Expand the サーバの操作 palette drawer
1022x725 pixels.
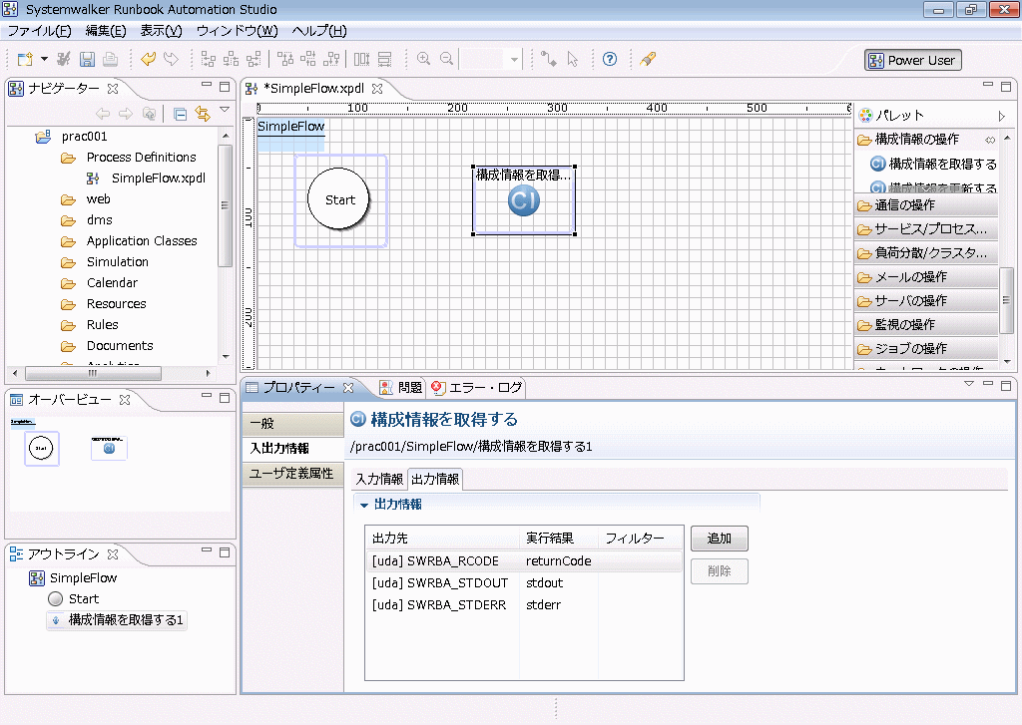(925, 301)
